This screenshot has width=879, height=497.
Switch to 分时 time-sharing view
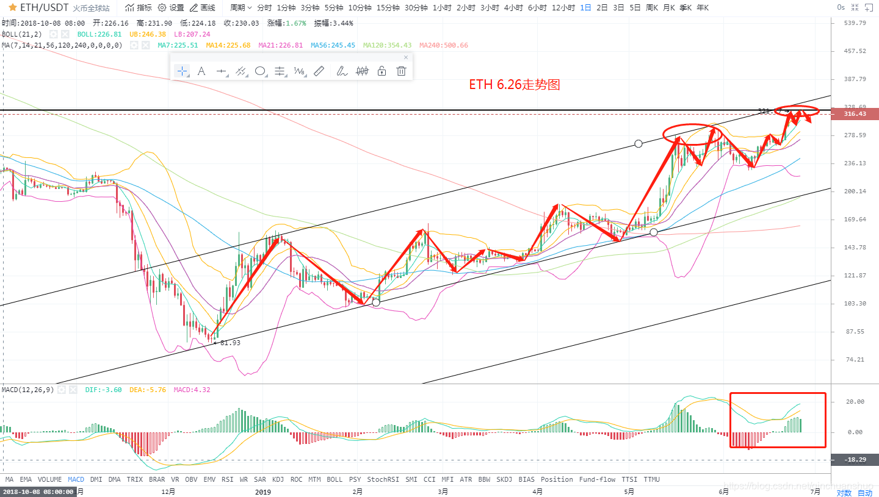pyautogui.click(x=265, y=8)
